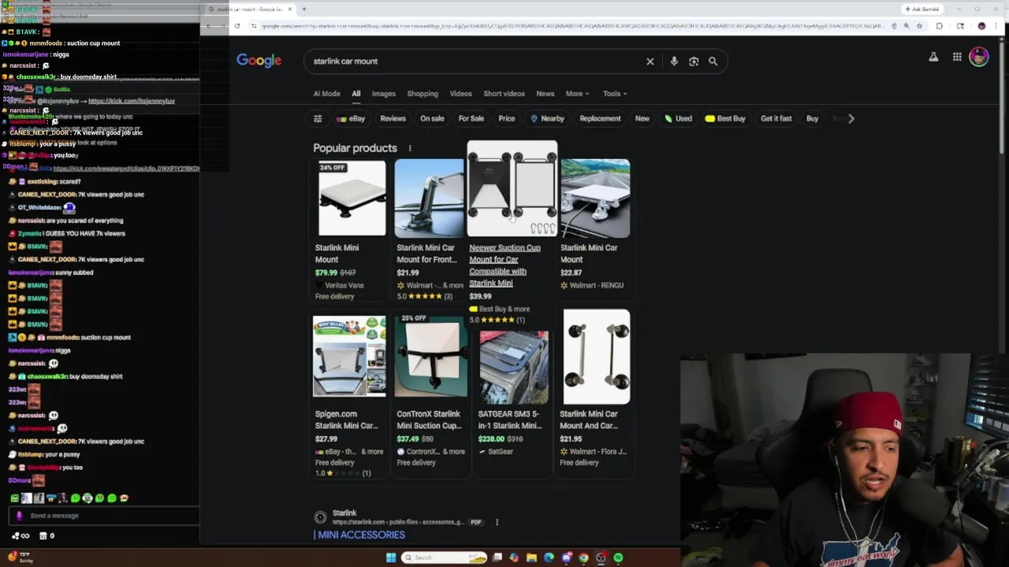Open weather widget showing Sunny

click(x=20, y=558)
